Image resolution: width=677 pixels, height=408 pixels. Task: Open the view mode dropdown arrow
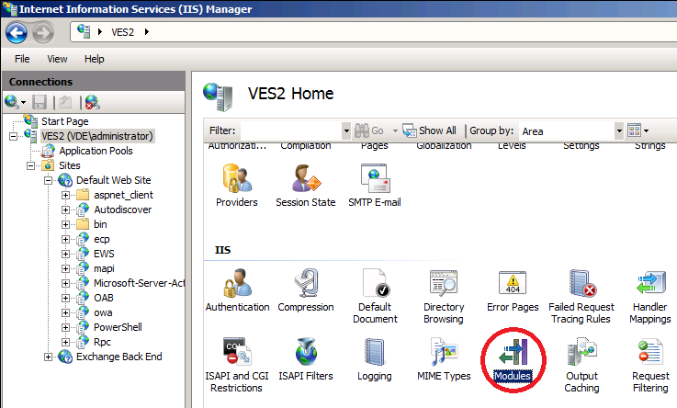(647, 130)
